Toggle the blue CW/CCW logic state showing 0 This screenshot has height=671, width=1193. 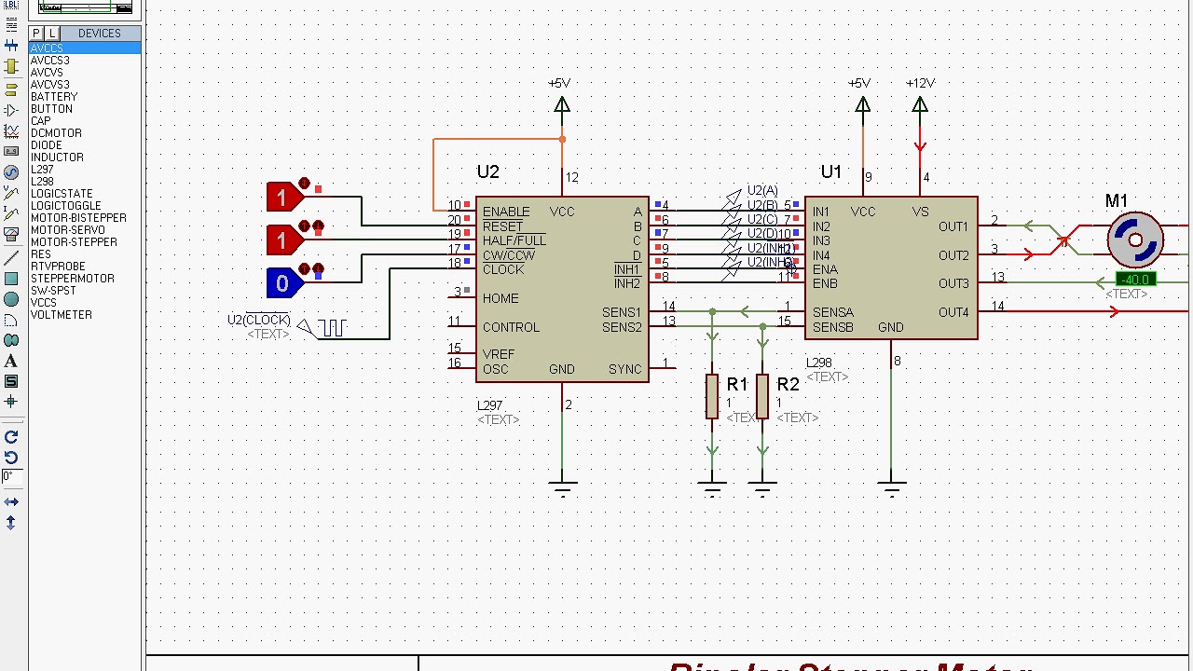[282, 283]
